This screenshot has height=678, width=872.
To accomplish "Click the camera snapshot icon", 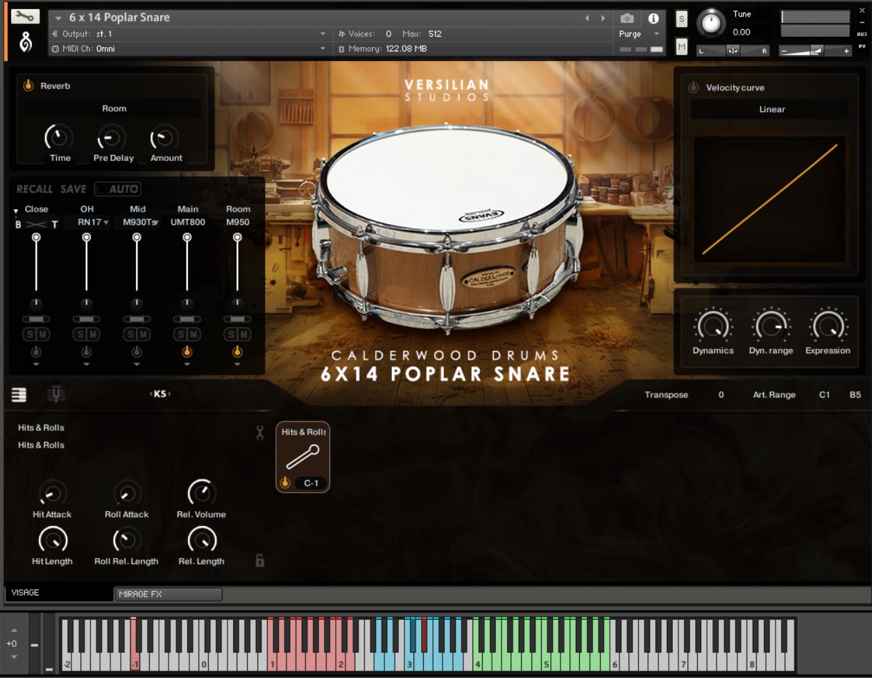I will (627, 18).
